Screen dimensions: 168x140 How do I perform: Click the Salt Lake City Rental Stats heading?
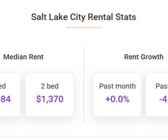tap(84, 17)
